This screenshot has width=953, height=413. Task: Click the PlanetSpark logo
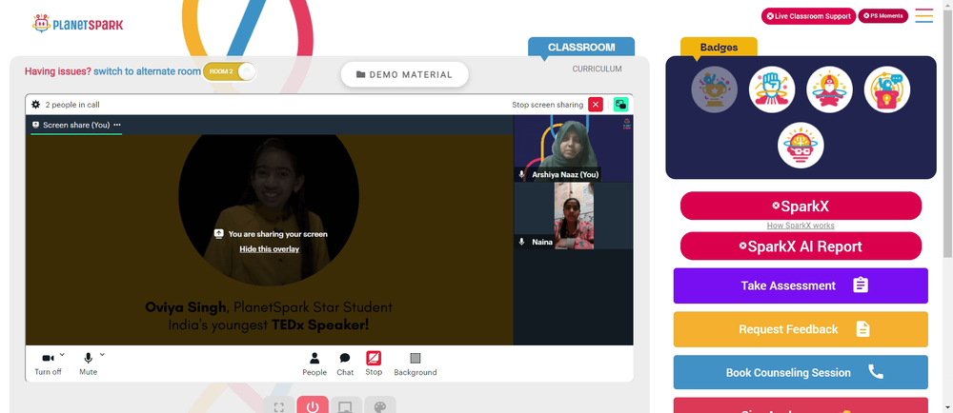78,24
